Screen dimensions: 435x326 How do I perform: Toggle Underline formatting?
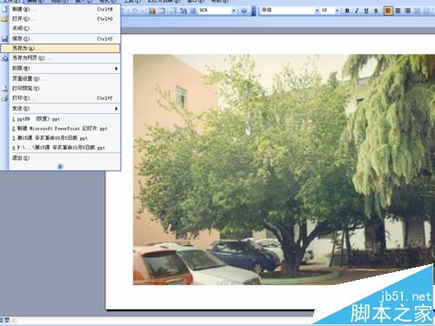coord(366,10)
